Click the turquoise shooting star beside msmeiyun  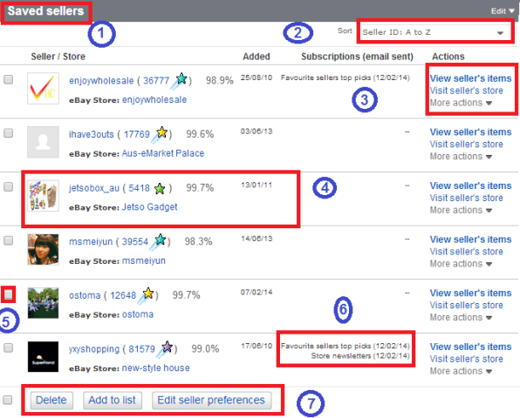pyautogui.click(x=158, y=241)
